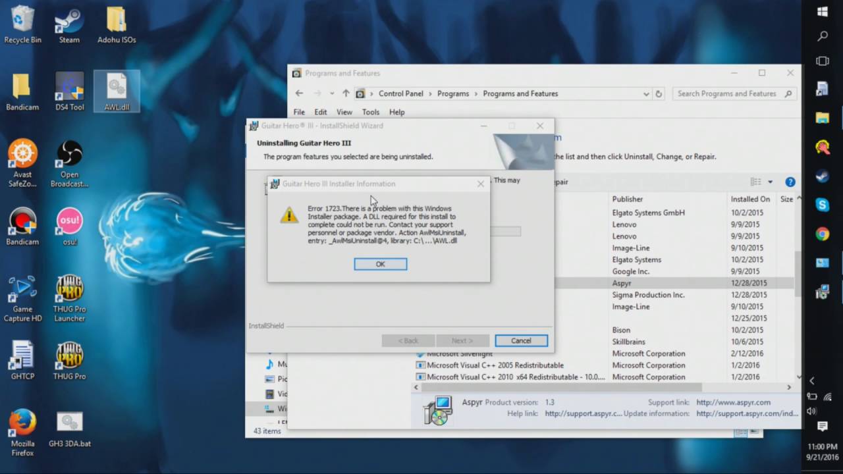Open the Edit menu in Programs and Features
Viewport: 843px width, 474px height.
tap(321, 112)
